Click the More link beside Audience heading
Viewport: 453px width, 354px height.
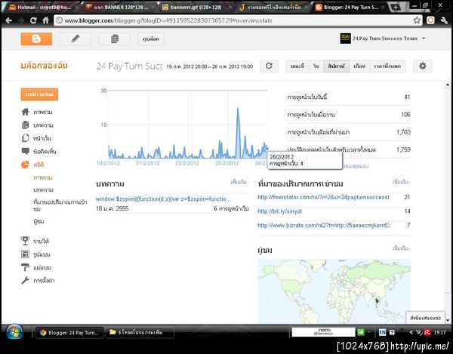pyautogui.click(x=401, y=248)
